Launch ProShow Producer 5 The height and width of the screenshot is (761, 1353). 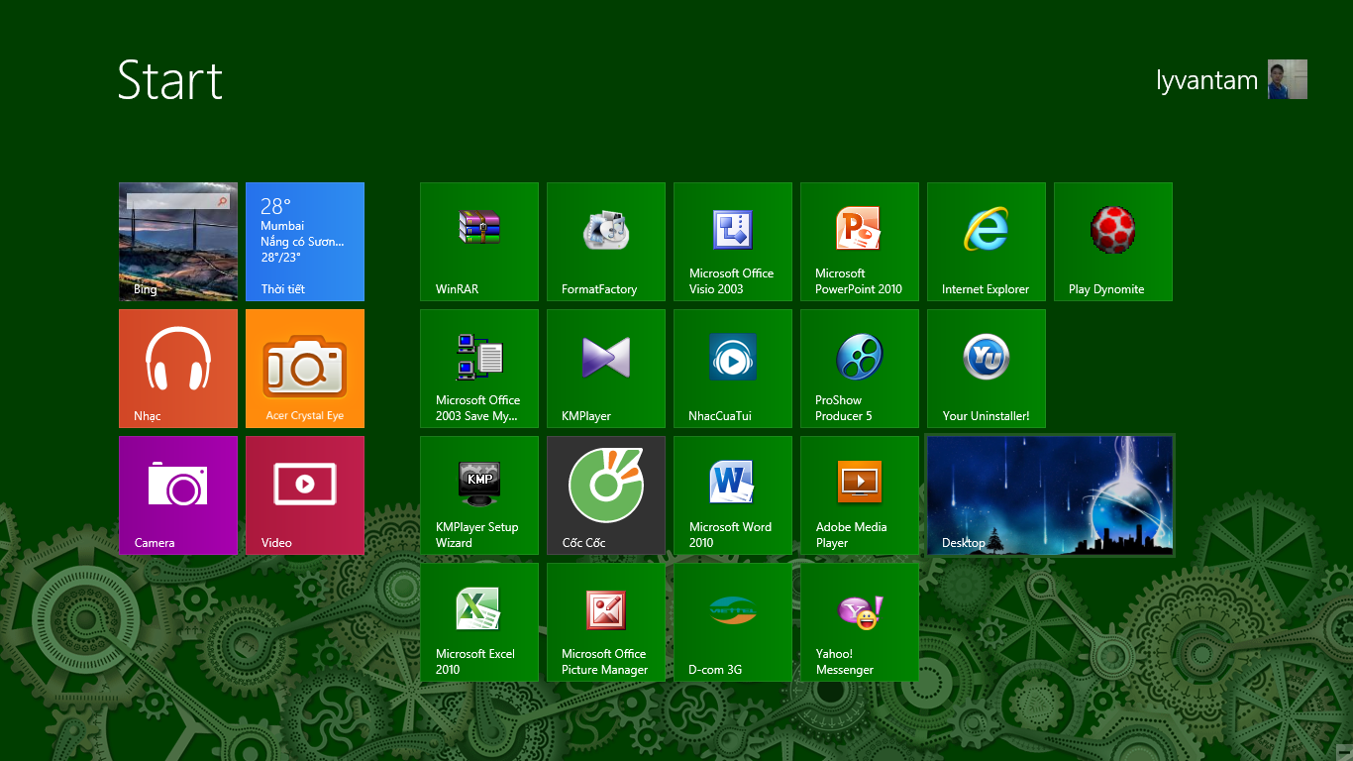click(x=860, y=369)
